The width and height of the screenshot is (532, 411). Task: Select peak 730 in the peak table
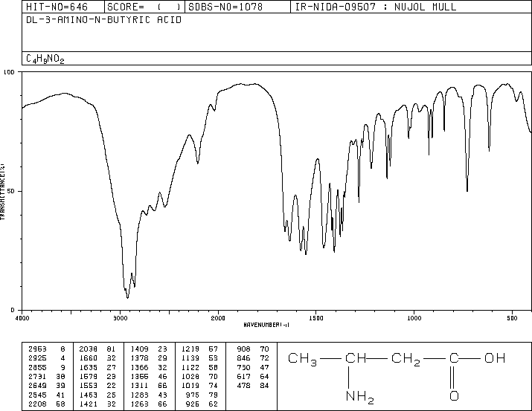click(243, 367)
